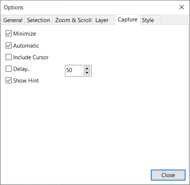Turn off the Show Hint checkbox
This screenshot has width=190, height=185.
tap(9, 80)
